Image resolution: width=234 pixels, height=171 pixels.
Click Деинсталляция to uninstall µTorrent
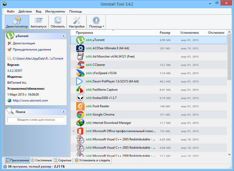pyautogui.click(x=24, y=43)
